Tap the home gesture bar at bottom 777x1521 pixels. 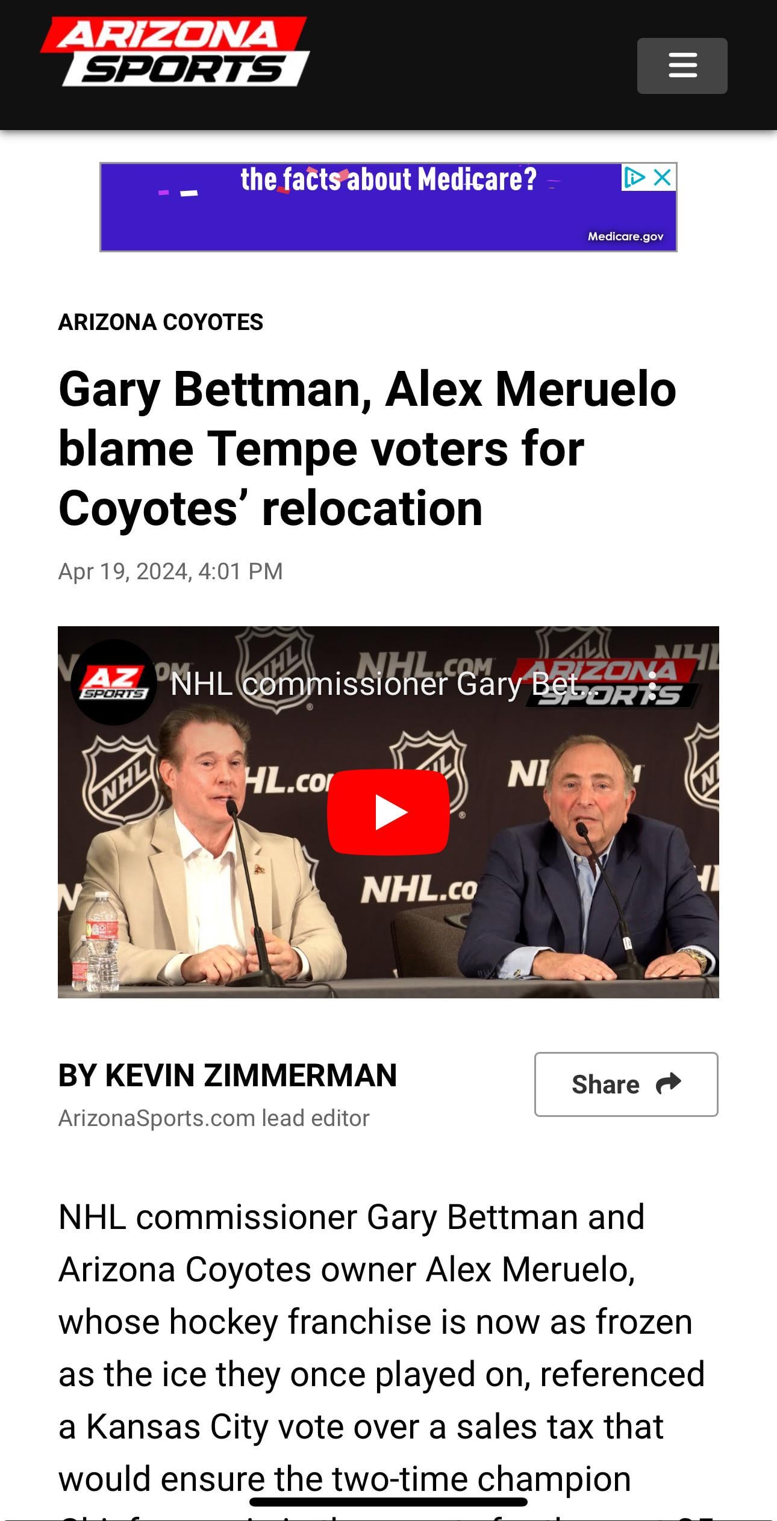[x=388, y=1502]
